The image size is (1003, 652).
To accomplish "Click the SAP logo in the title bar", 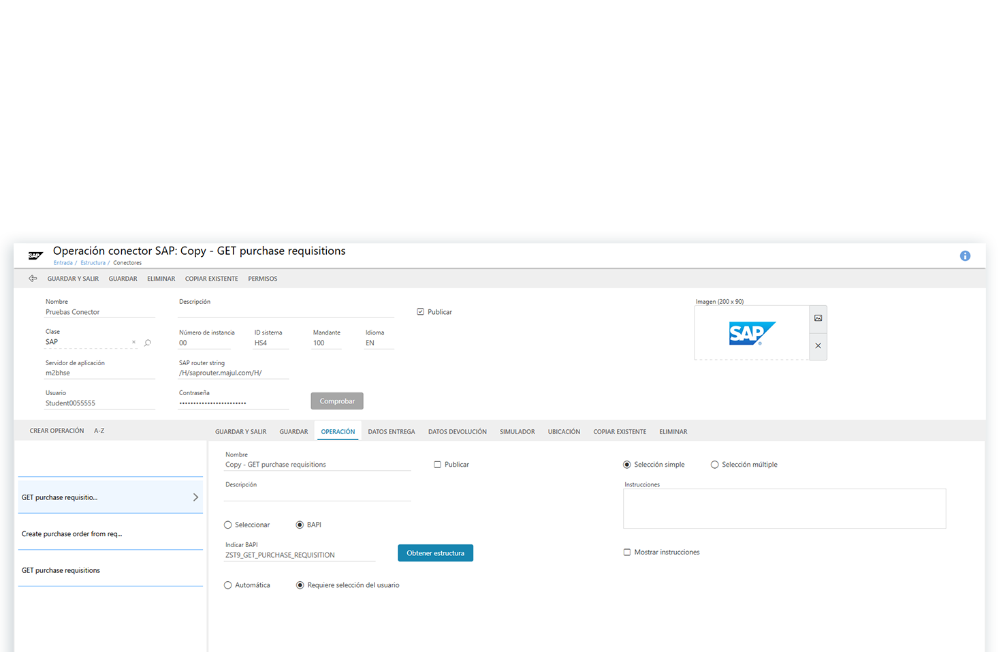I will click(x=35, y=255).
